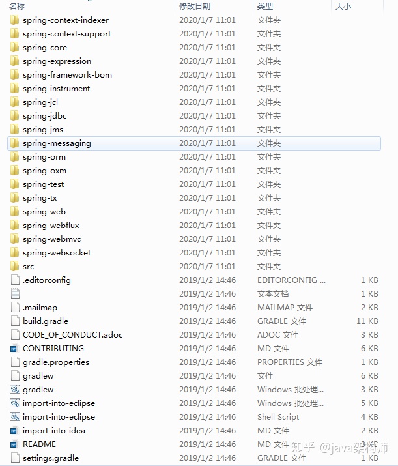The height and width of the screenshot is (466, 398).
Task: Click the 4 KB size of the Shell Script
Action: 369,416
